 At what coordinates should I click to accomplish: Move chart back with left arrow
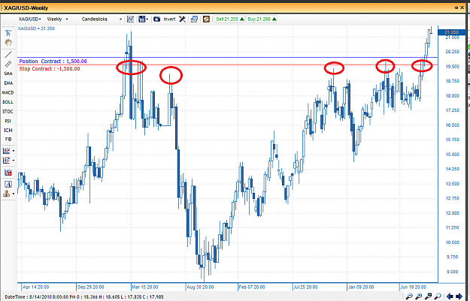pos(450,296)
